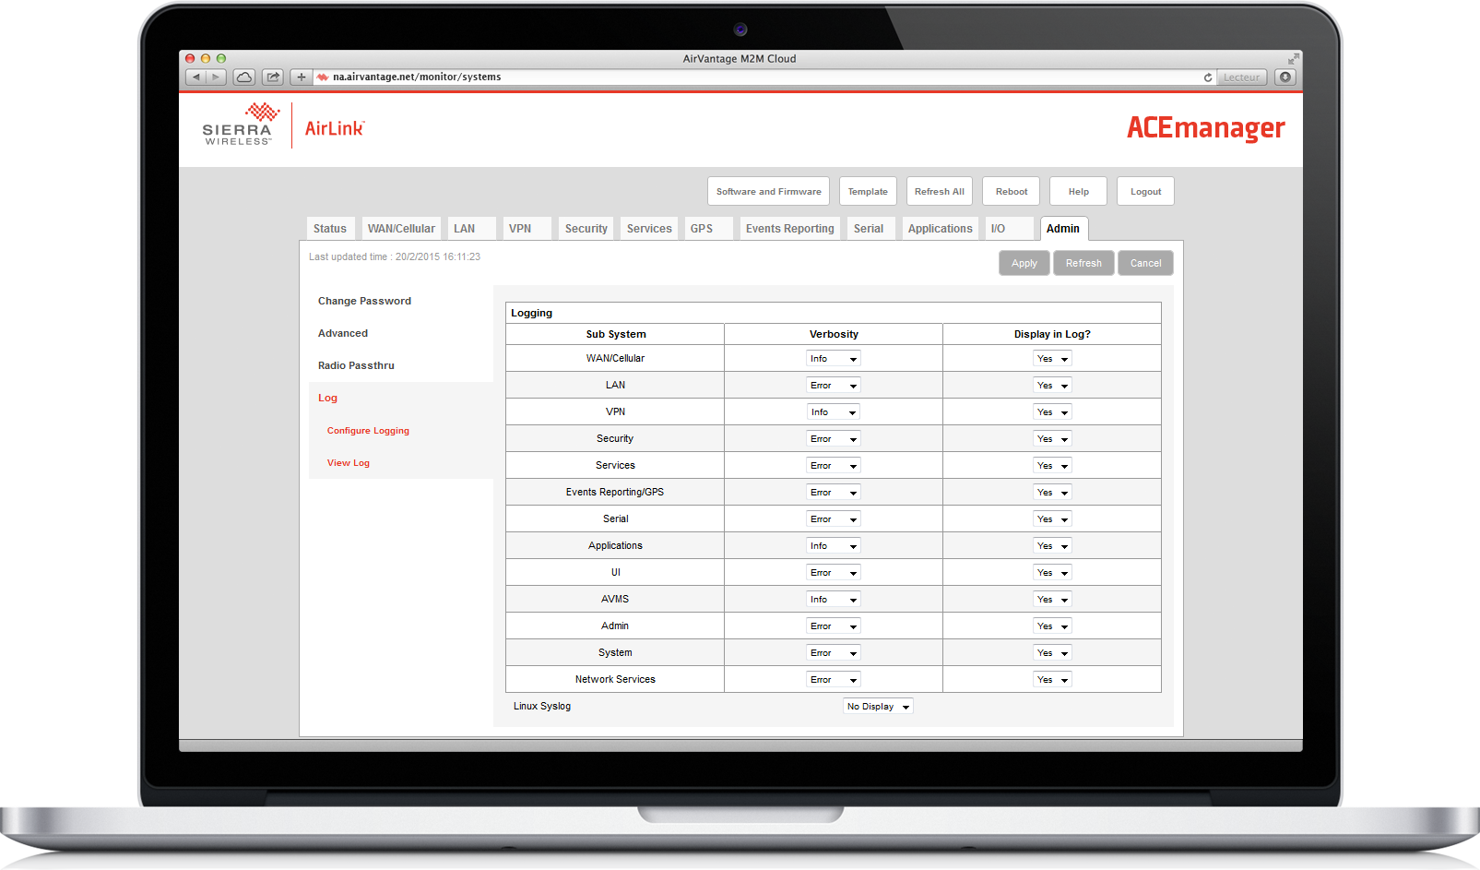1480x870 pixels.
Task: Click the Apply button
Action: [1024, 263]
